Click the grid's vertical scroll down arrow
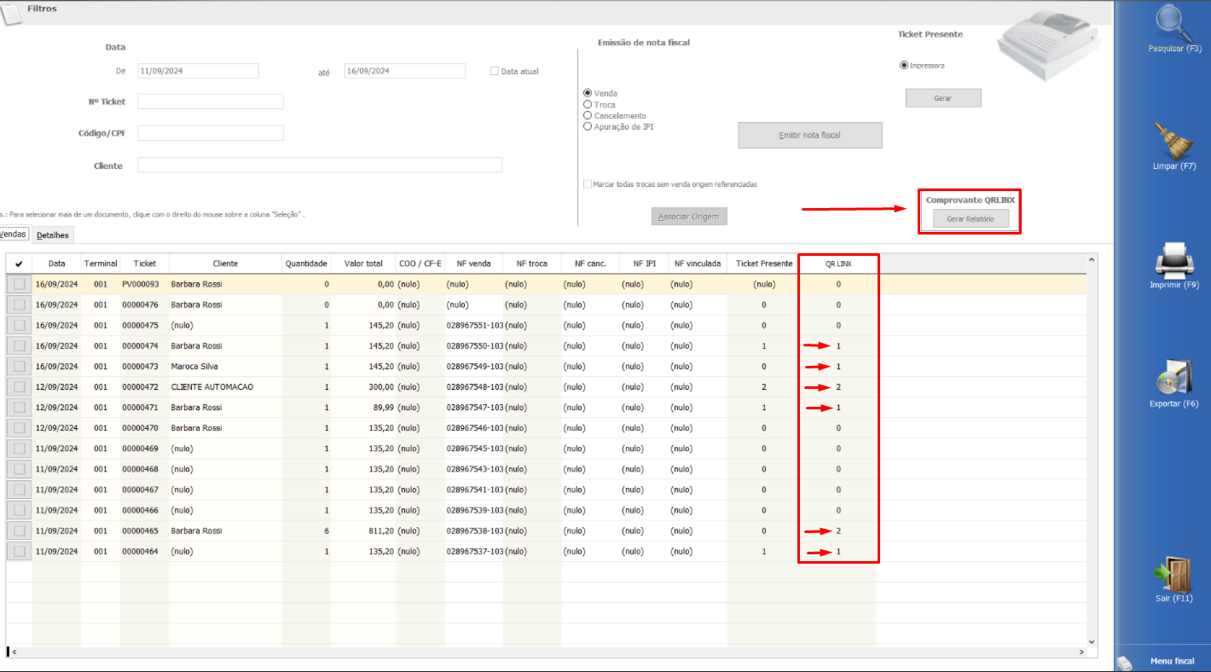This screenshot has width=1211, height=672. click(1091, 640)
